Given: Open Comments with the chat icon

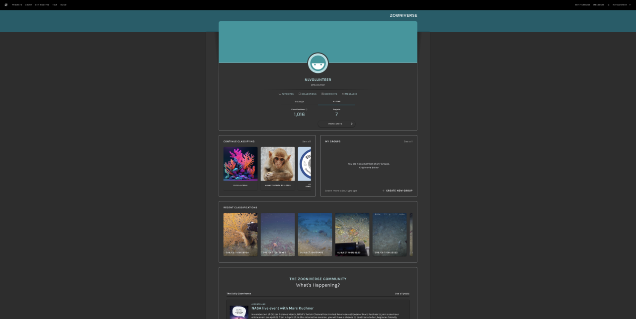Looking at the screenshot, I should click(329, 94).
